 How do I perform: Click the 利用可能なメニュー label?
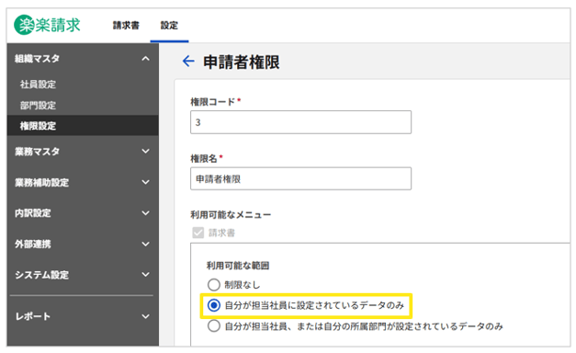pos(231,215)
